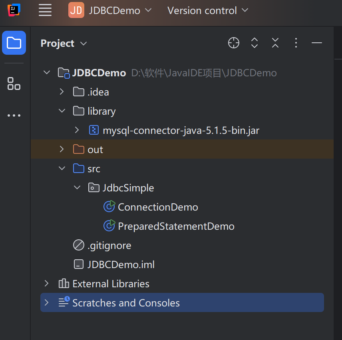Collapse the JdbcSimple package chevron

tap(77, 187)
